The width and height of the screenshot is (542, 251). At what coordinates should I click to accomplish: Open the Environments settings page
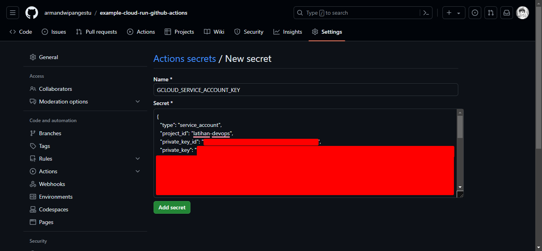click(56, 196)
